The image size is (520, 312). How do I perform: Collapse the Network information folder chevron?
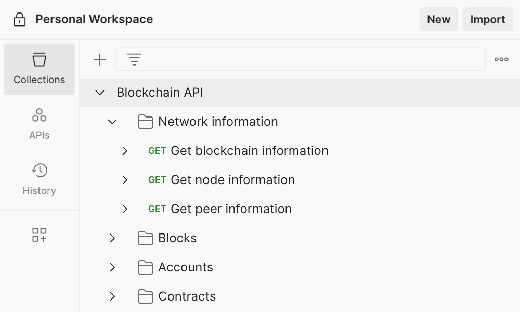pyautogui.click(x=112, y=122)
